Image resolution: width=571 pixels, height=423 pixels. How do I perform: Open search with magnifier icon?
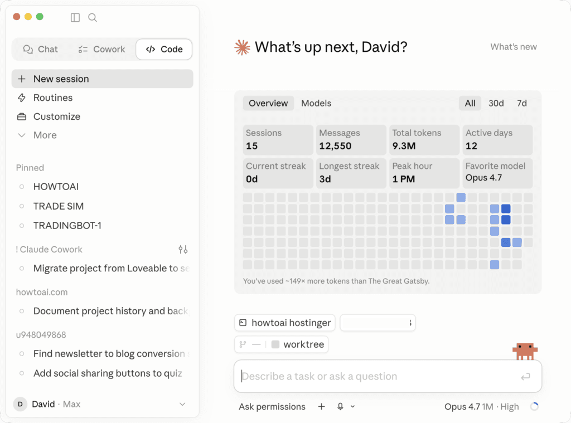coord(93,17)
